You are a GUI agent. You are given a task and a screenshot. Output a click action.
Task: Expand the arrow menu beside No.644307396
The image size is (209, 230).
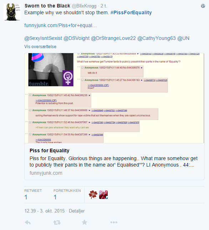point(90,134)
